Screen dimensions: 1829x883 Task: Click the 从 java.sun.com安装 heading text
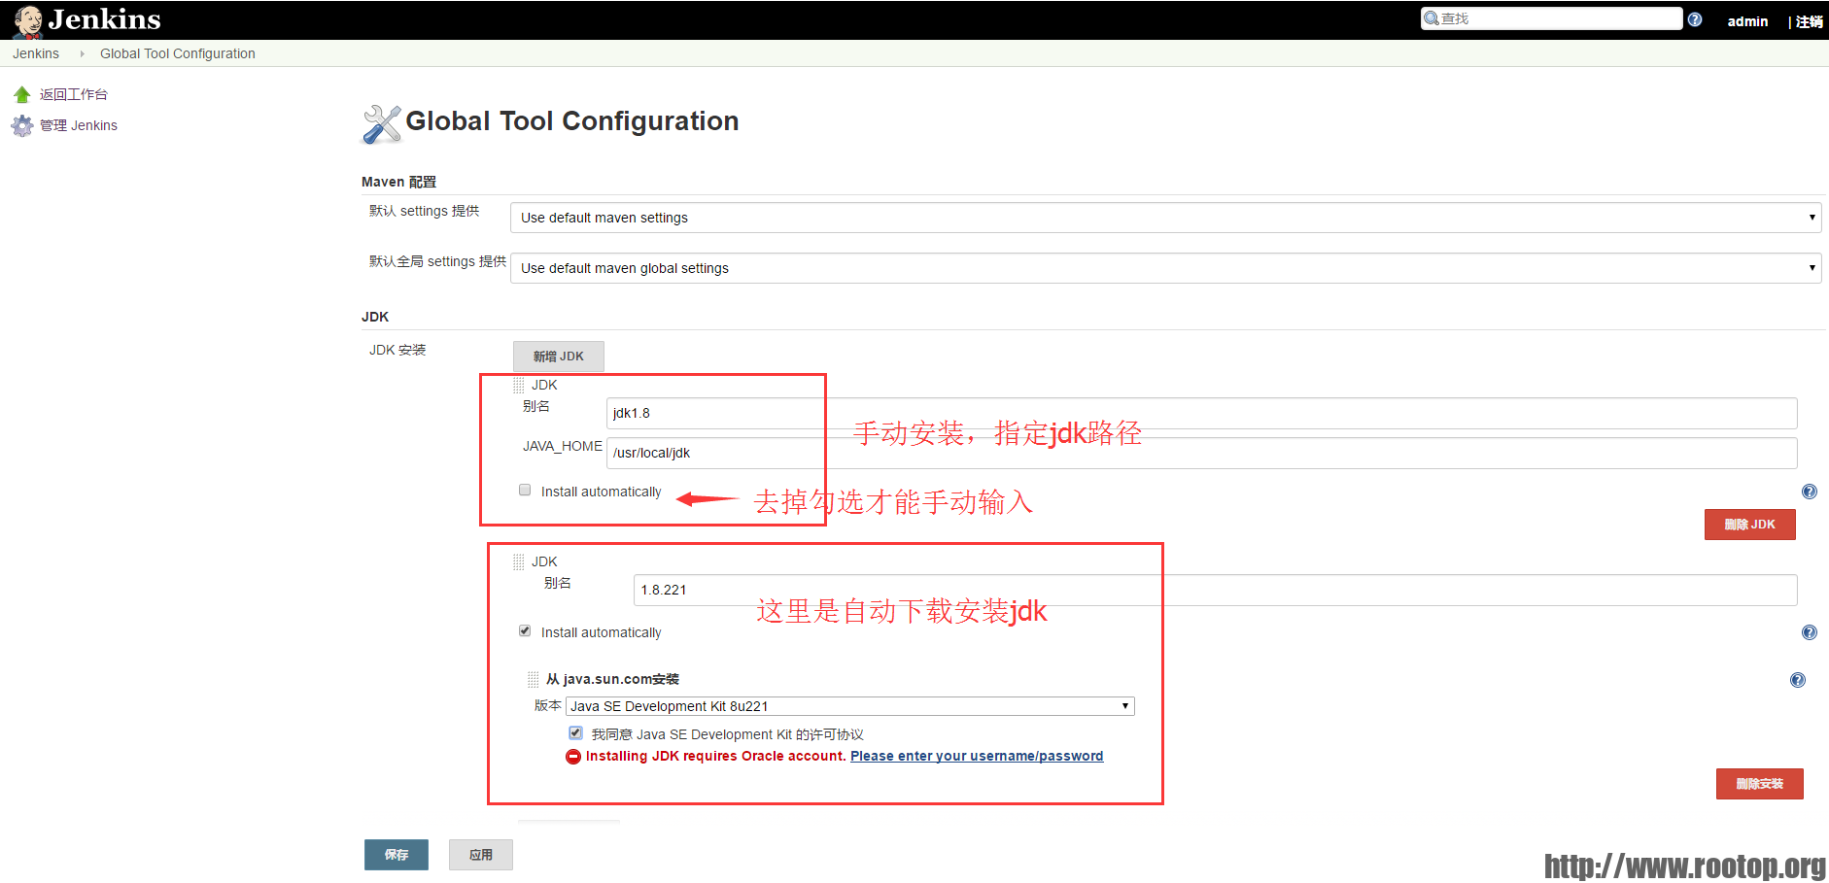[x=612, y=679]
